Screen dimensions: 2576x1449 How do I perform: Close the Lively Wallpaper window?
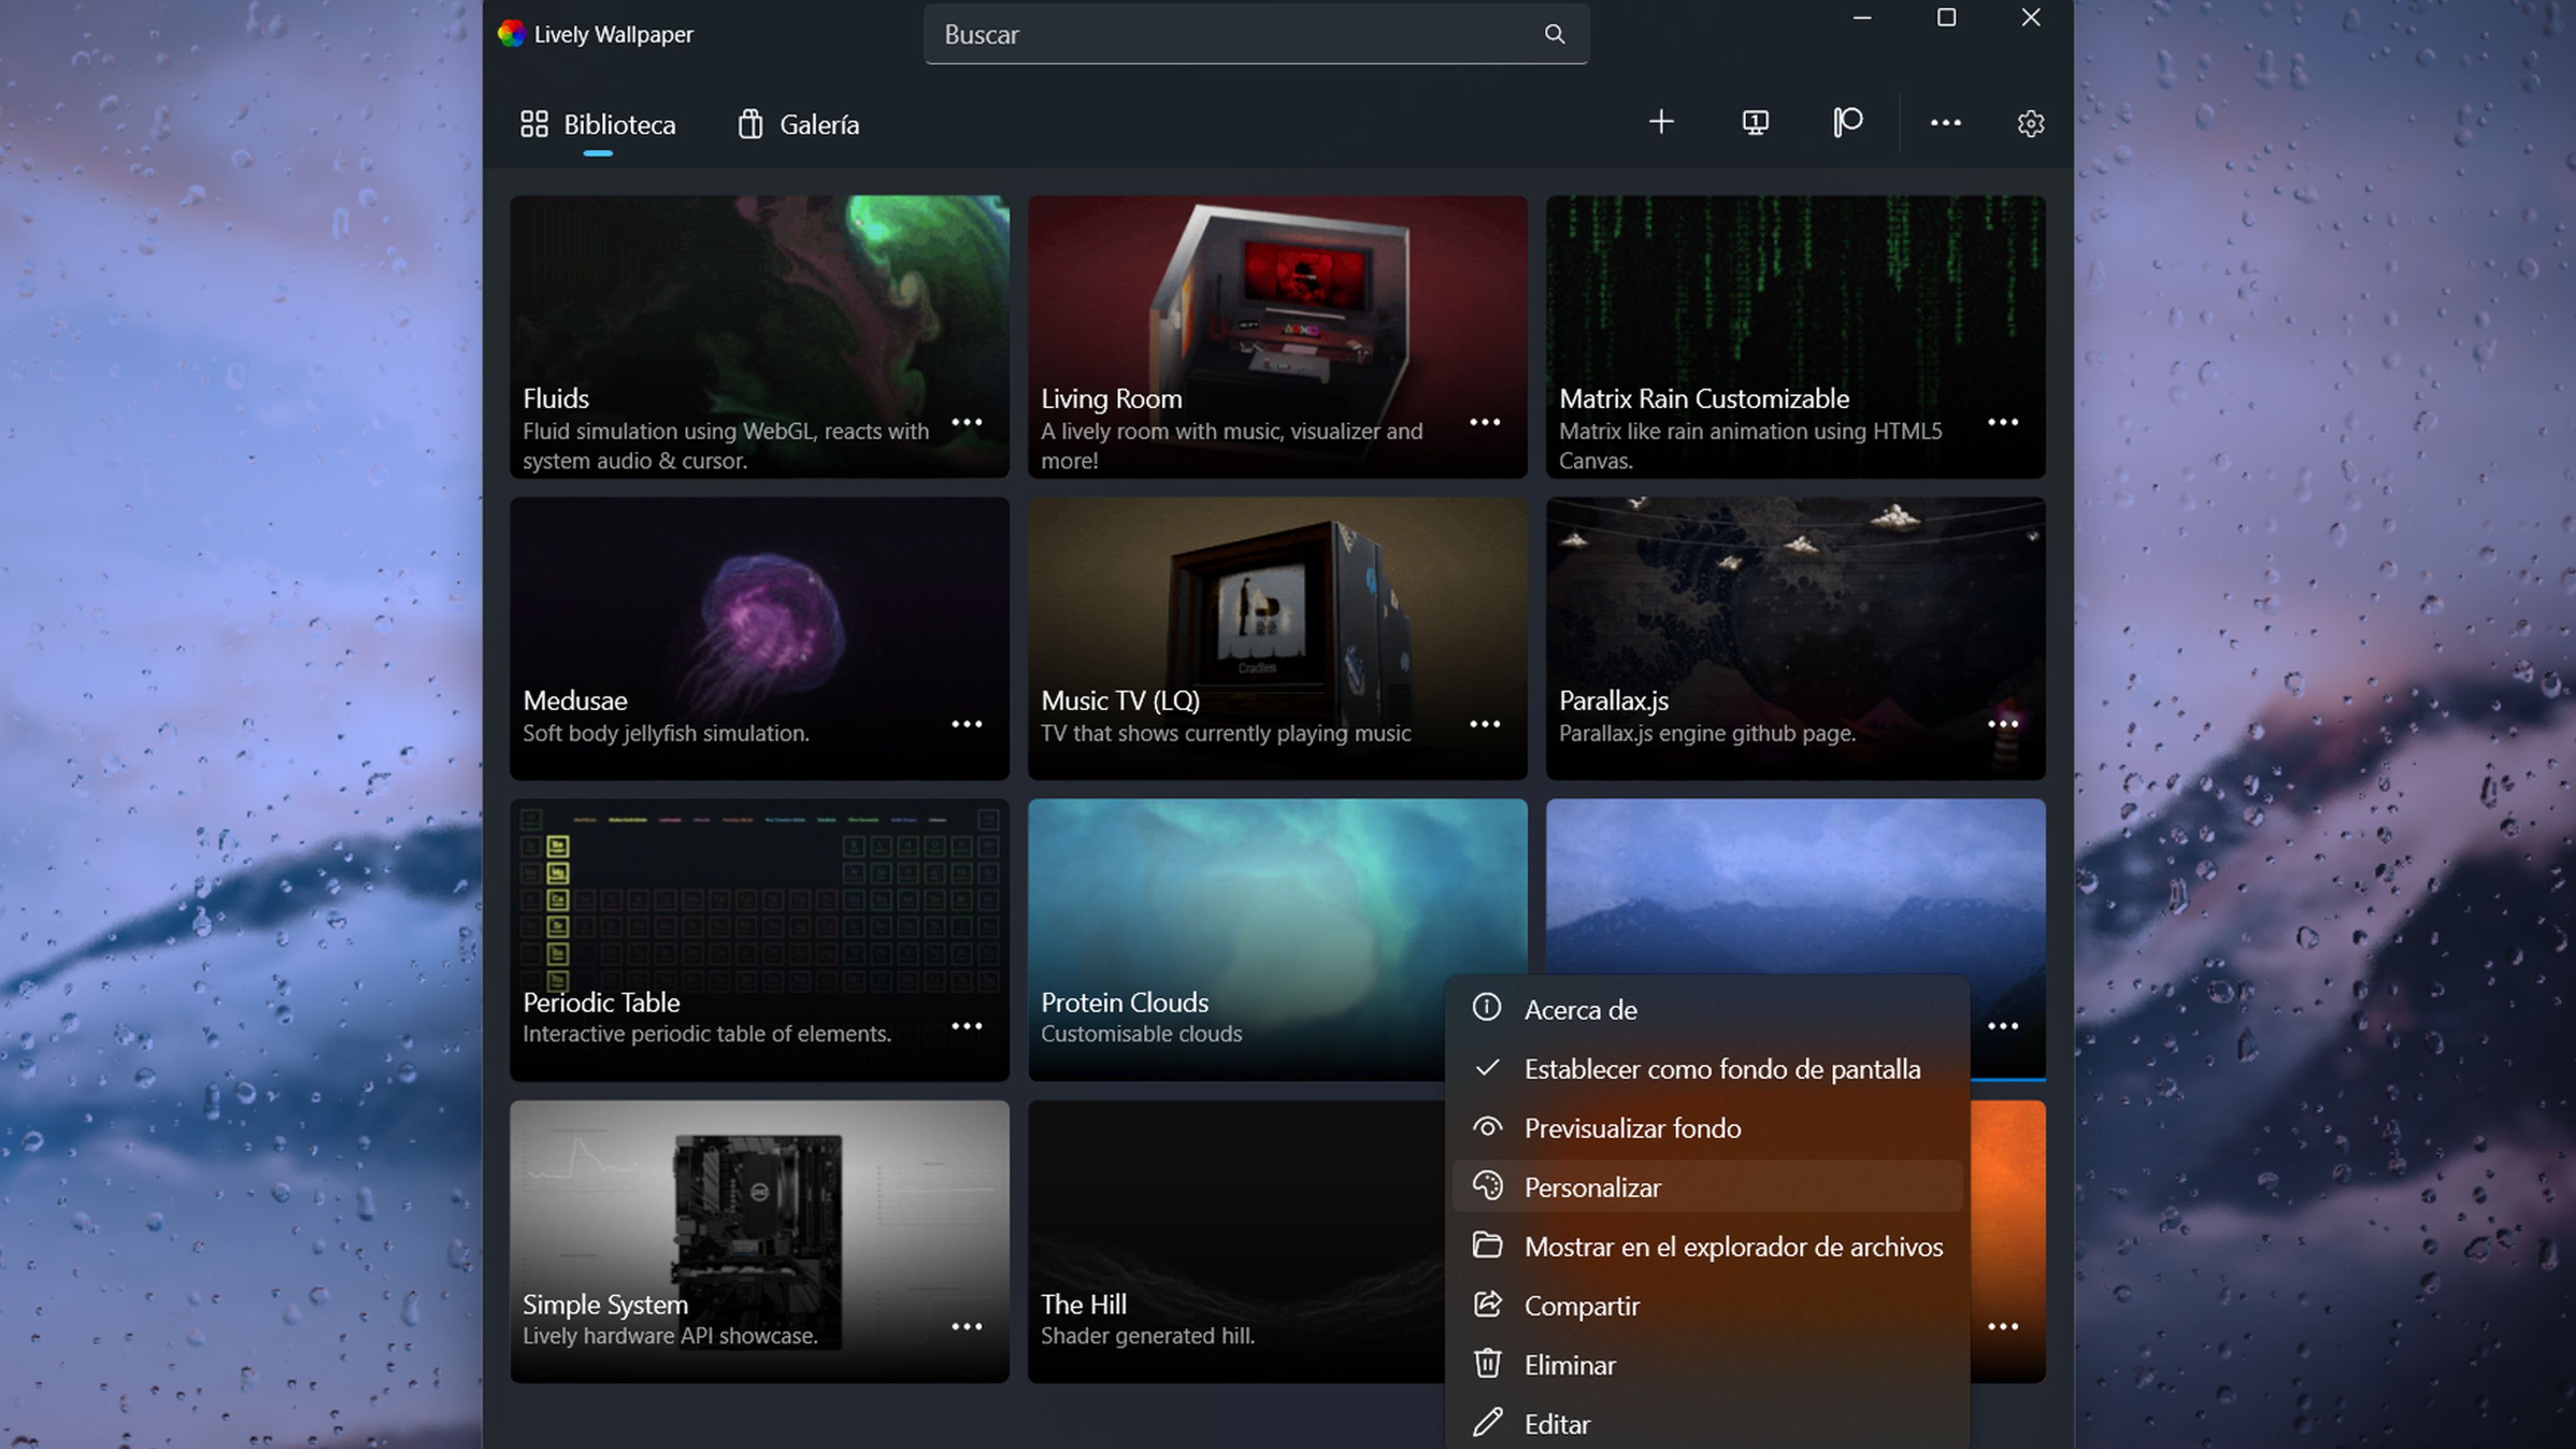(2031, 18)
